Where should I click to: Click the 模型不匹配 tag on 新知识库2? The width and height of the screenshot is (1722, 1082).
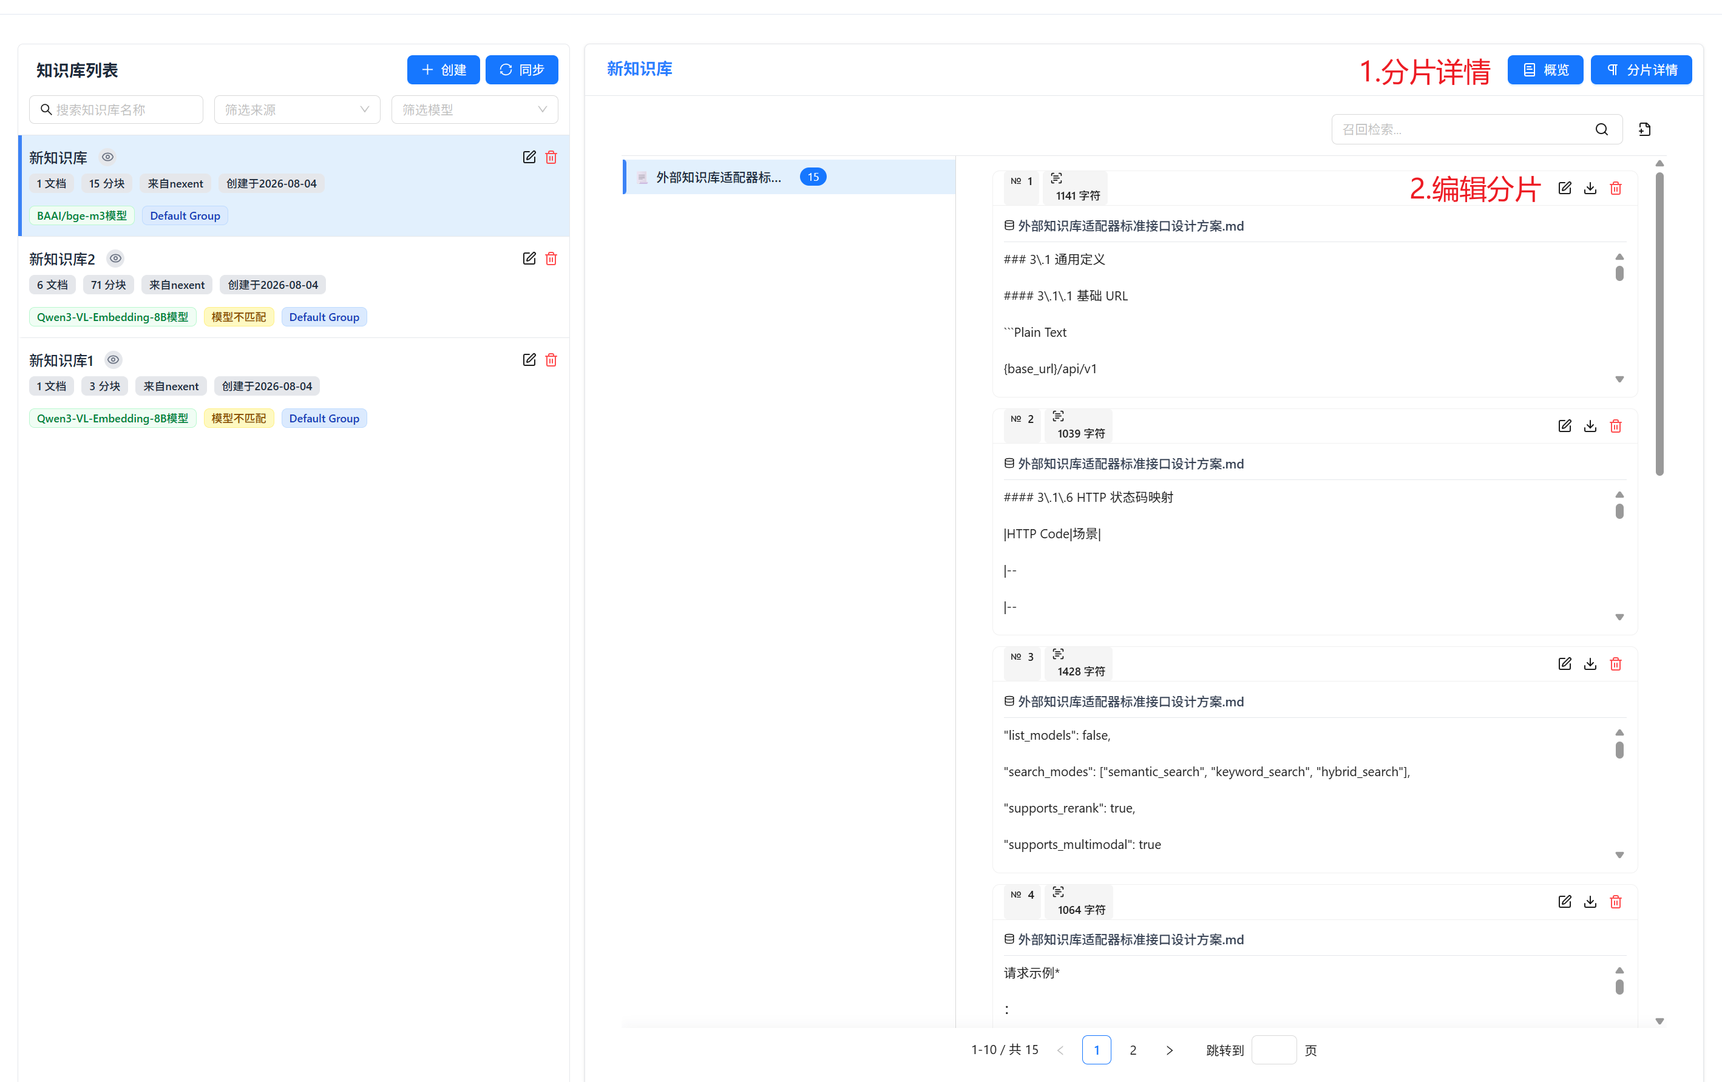tap(239, 317)
